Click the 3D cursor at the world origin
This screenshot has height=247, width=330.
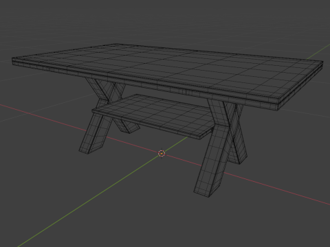pos(162,154)
